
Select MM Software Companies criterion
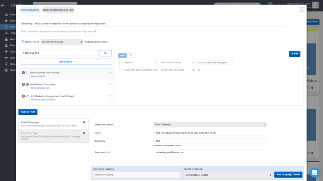[66, 86]
